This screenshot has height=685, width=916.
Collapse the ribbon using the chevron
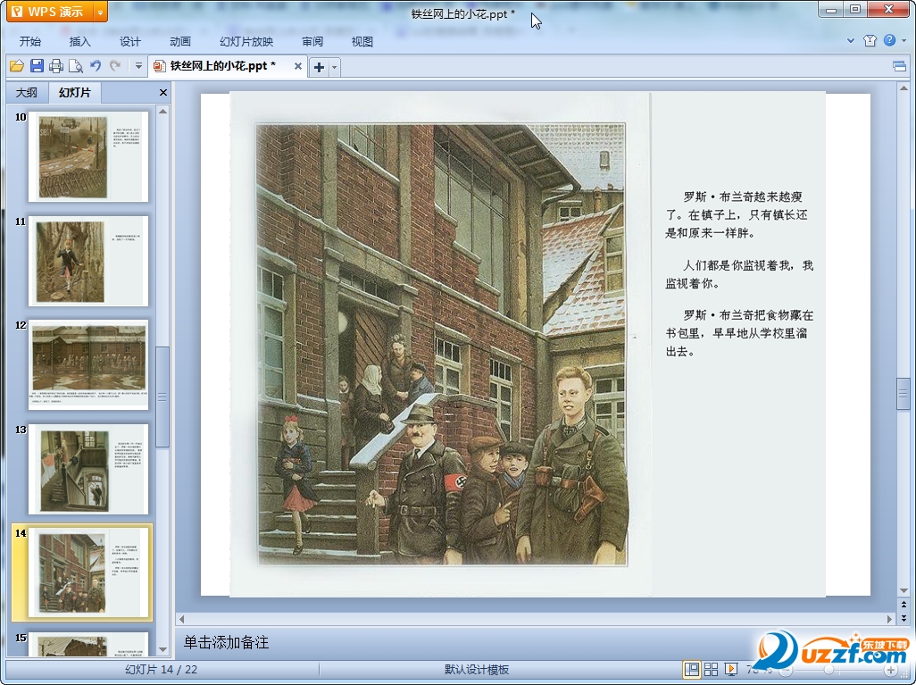tap(851, 40)
